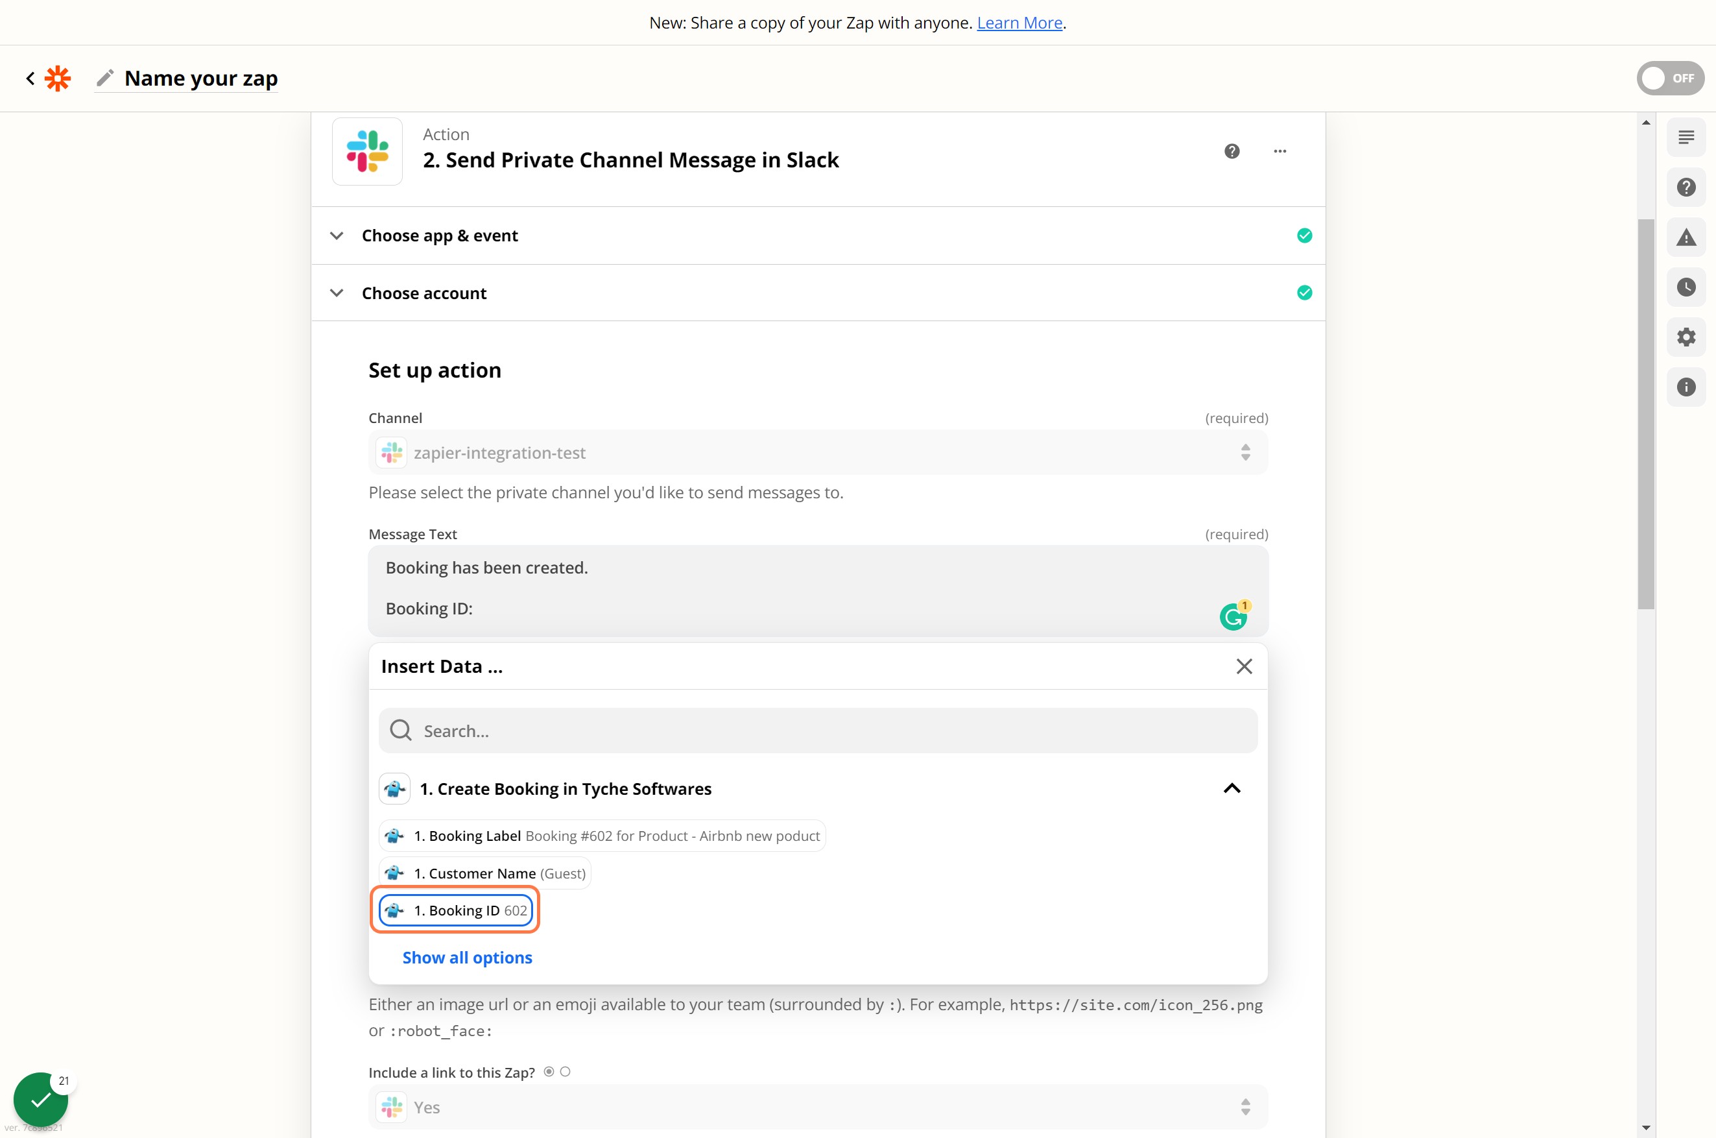This screenshot has height=1138, width=1716.
Task: Turn on the zap OFF toggle
Action: (x=1669, y=78)
